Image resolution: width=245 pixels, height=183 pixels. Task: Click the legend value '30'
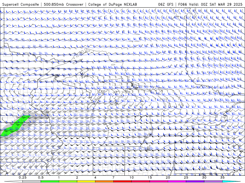coord(204,178)
